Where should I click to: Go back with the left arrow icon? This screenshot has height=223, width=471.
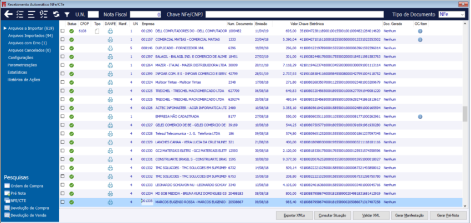pos(8,14)
